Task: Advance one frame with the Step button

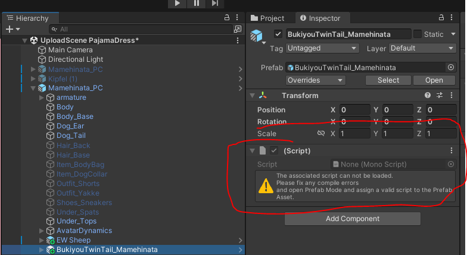Action: [x=215, y=4]
